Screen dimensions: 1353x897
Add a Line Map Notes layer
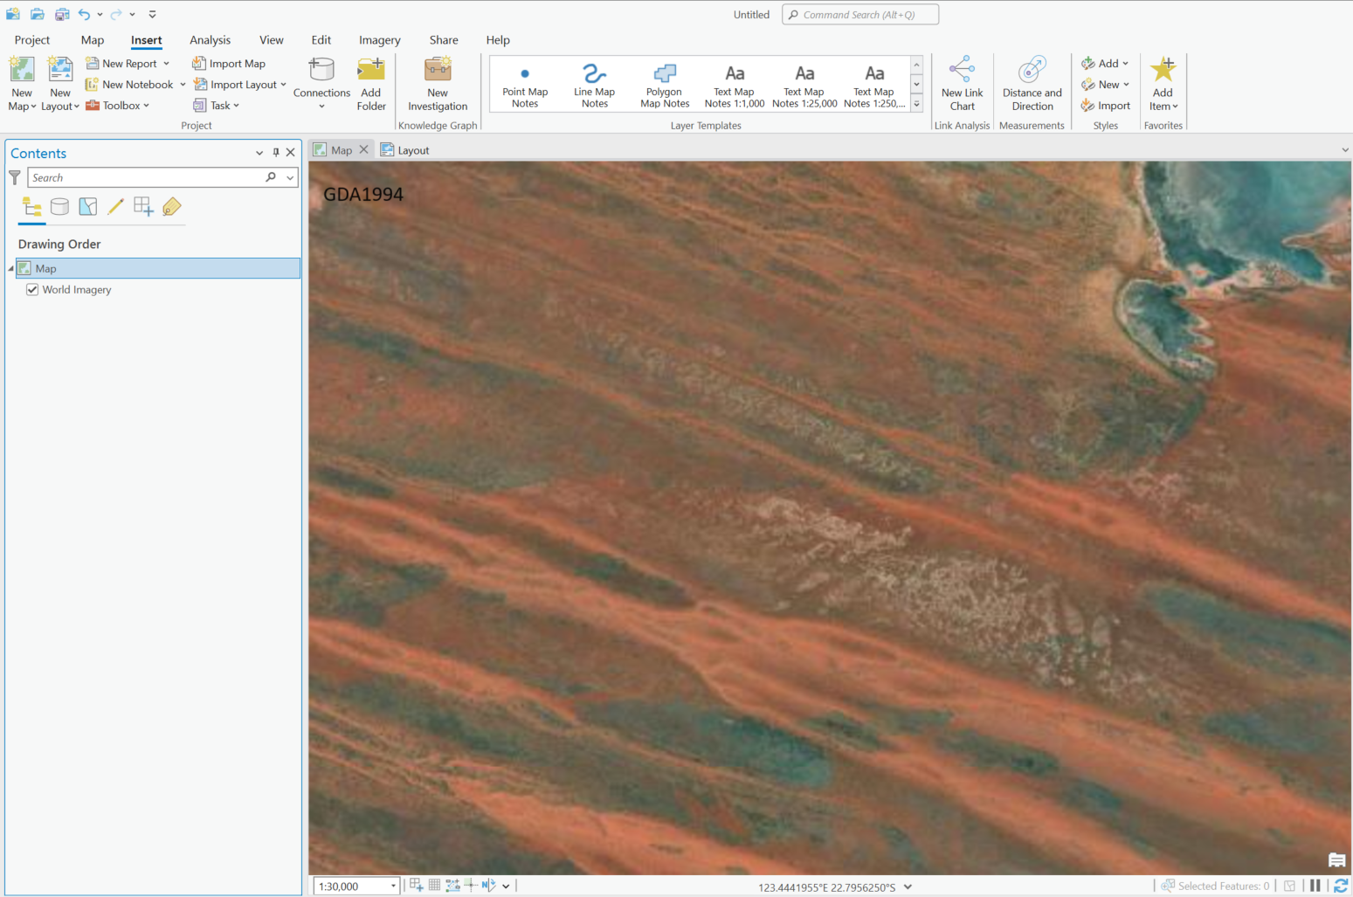594,83
